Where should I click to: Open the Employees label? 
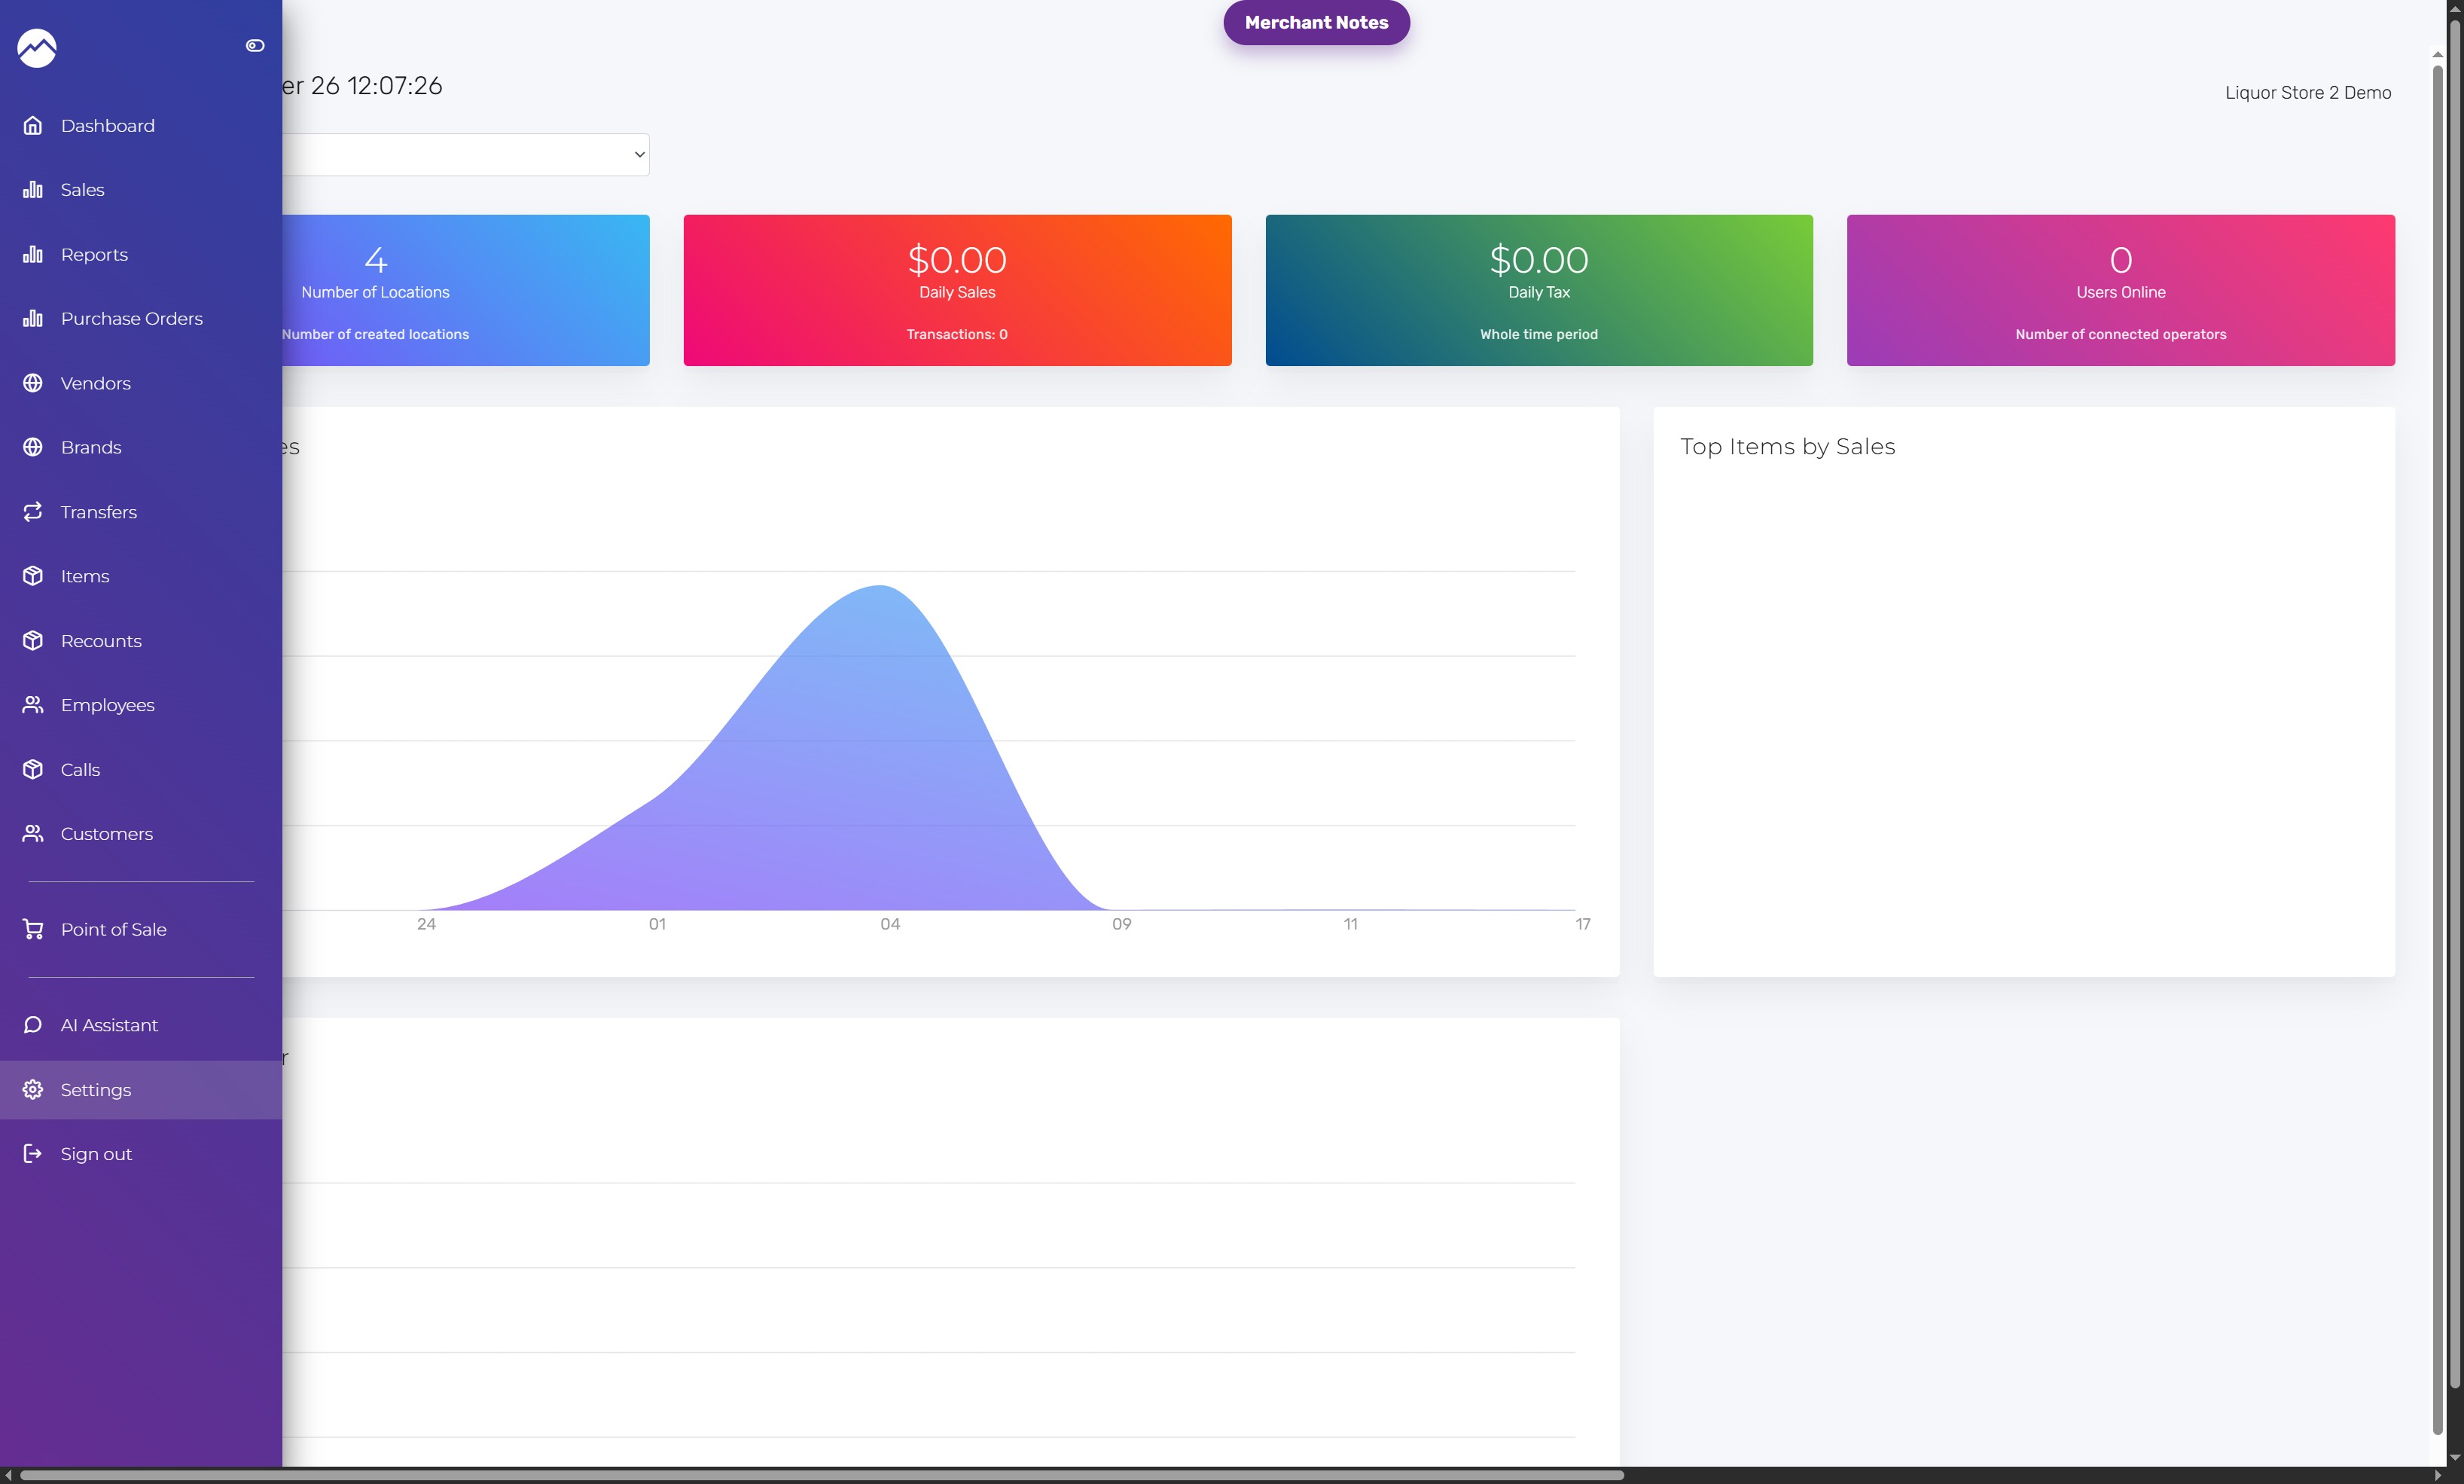point(108,705)
